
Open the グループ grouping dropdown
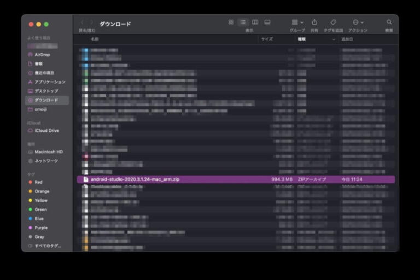297,22
